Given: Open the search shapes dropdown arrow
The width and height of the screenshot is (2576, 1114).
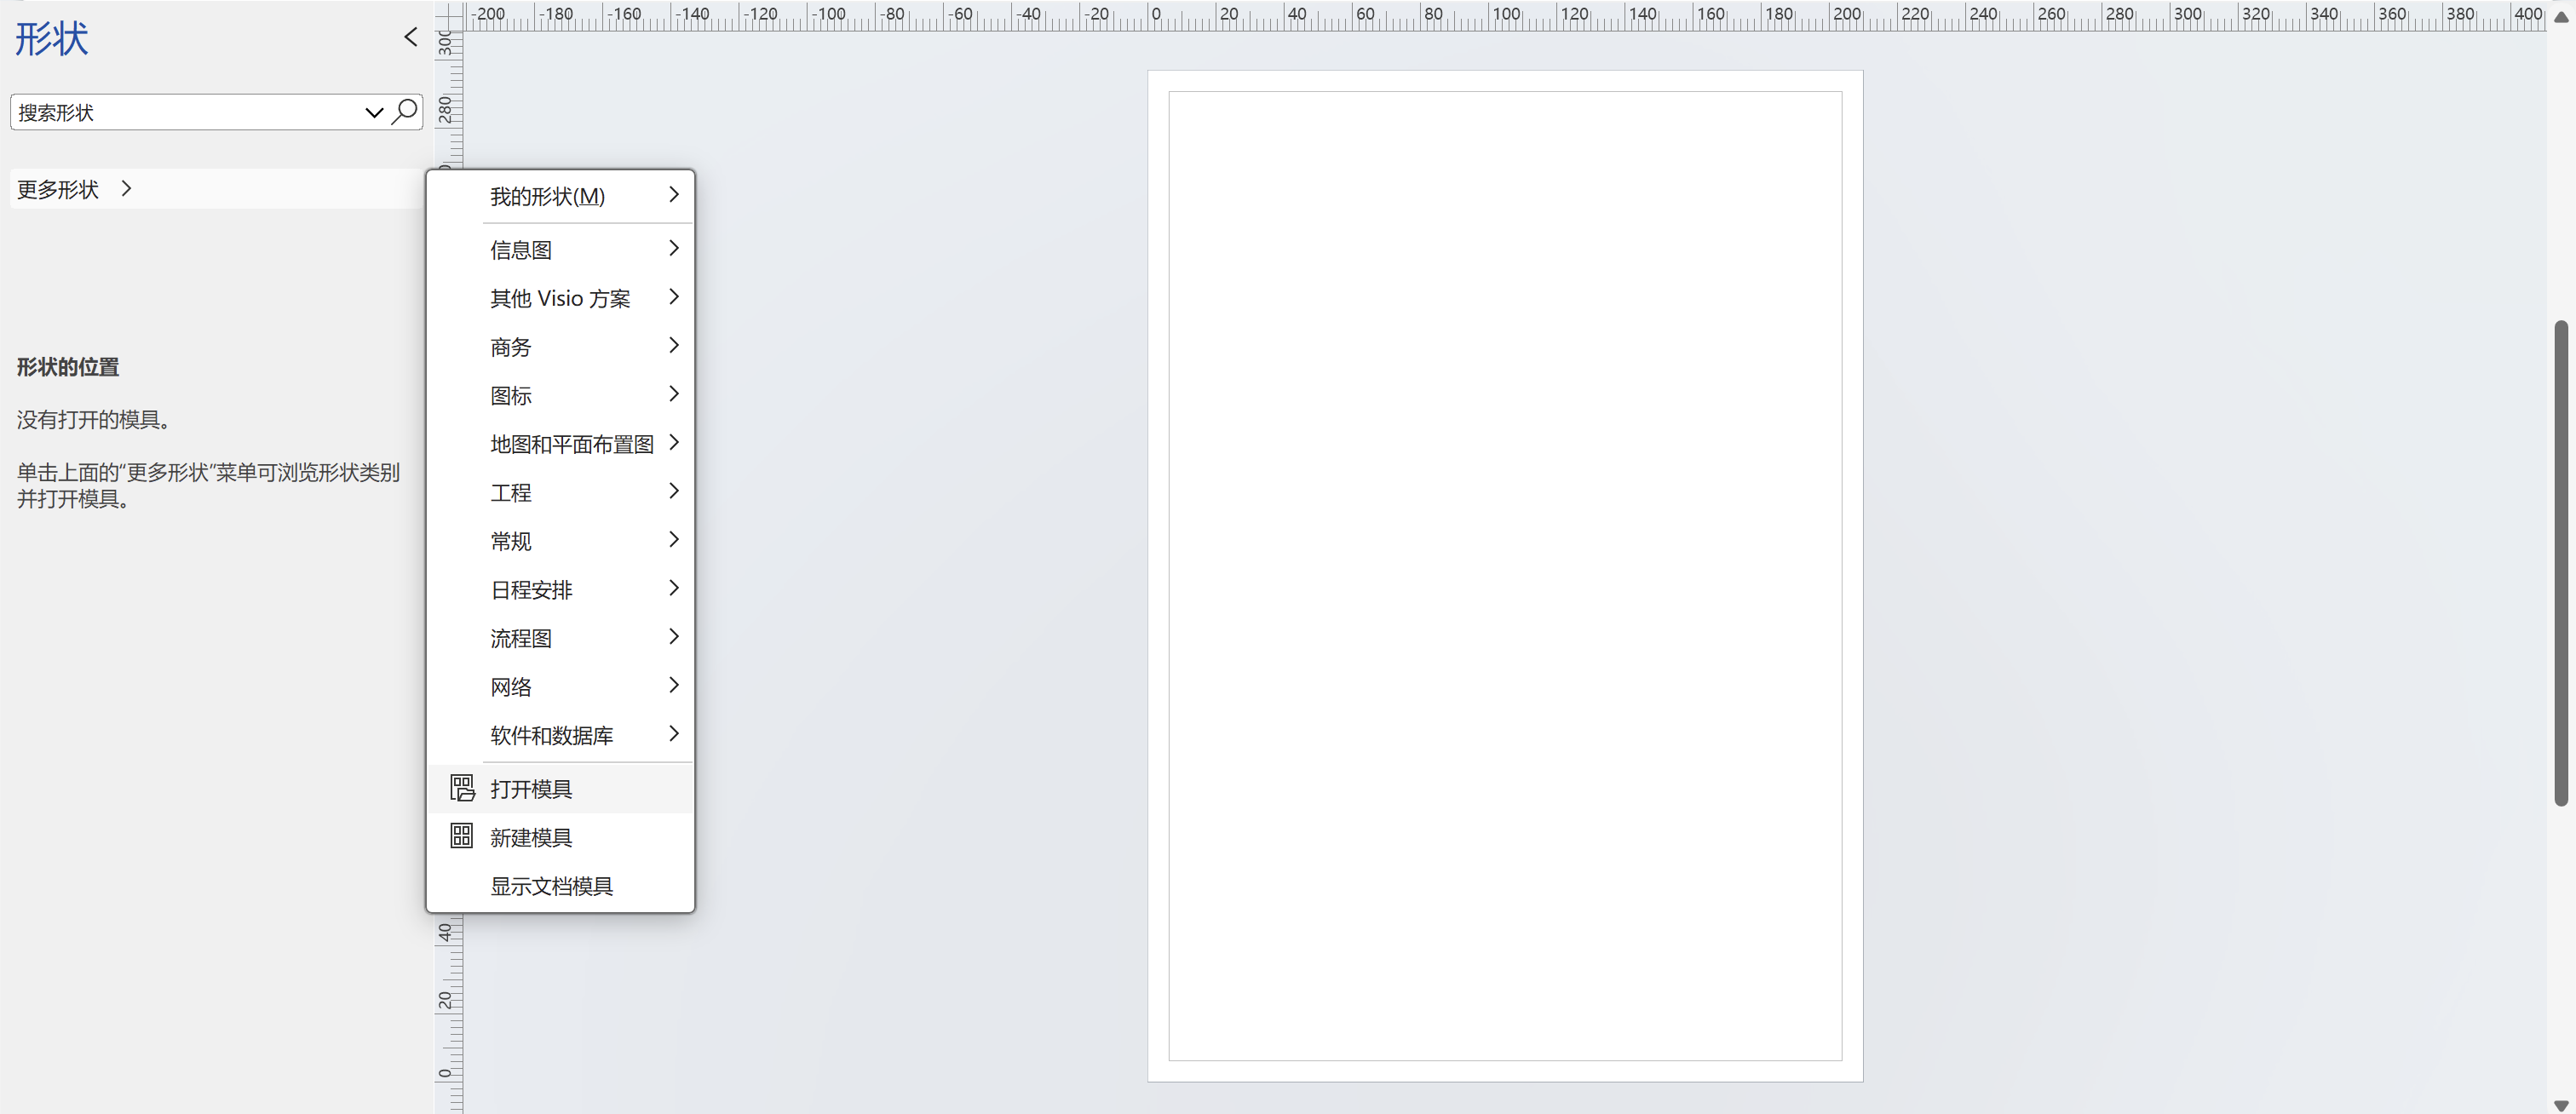Looking at the screenshot, I should click(x=374, y=112).
